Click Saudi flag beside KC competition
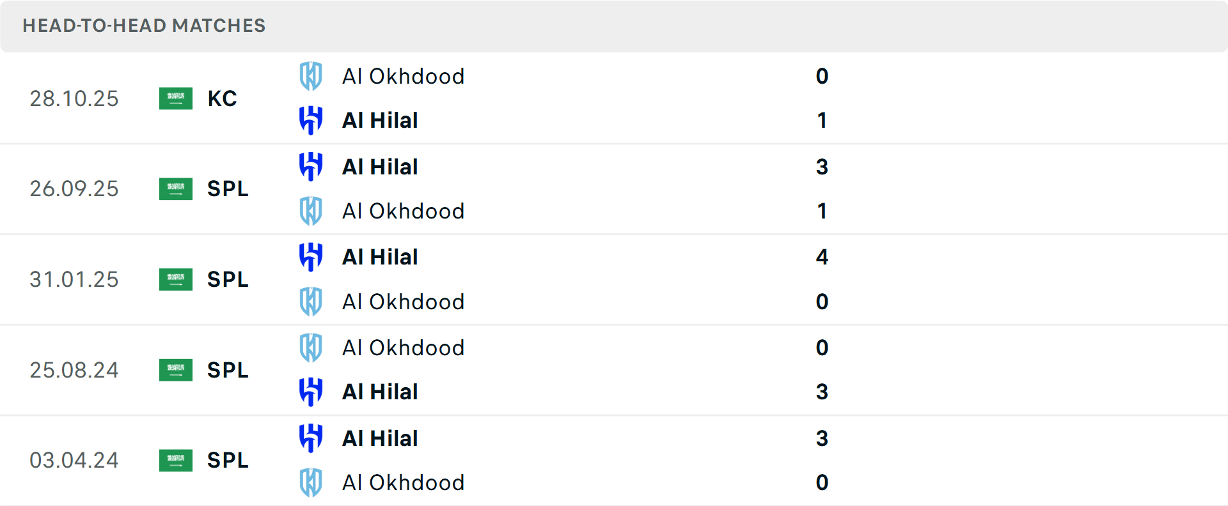 click(176, 98)
